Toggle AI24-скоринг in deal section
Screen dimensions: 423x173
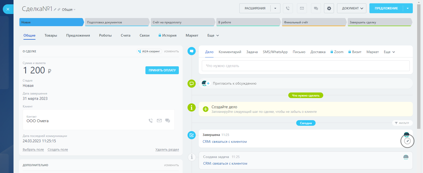click(x=149, y=51)
